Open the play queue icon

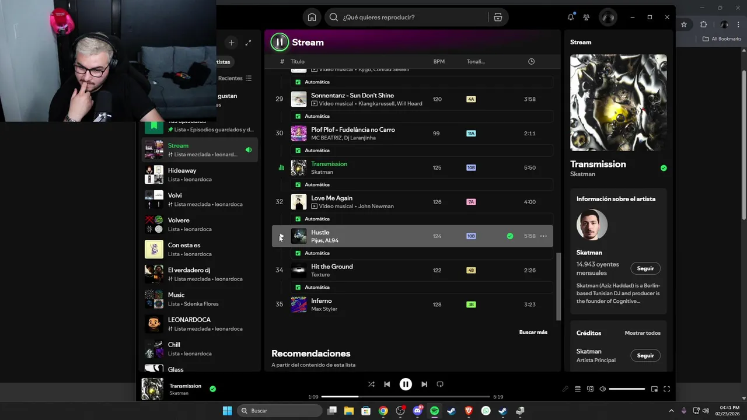tap(578, 389)
